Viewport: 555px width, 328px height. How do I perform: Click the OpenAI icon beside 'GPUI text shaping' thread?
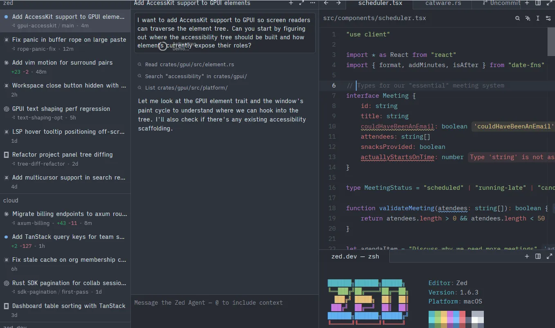(x=6, y=109)
